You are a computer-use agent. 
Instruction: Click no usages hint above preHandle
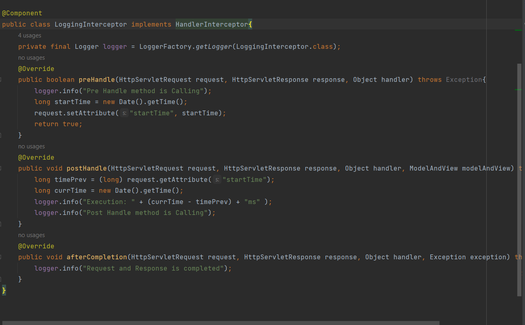click(31, 57)
